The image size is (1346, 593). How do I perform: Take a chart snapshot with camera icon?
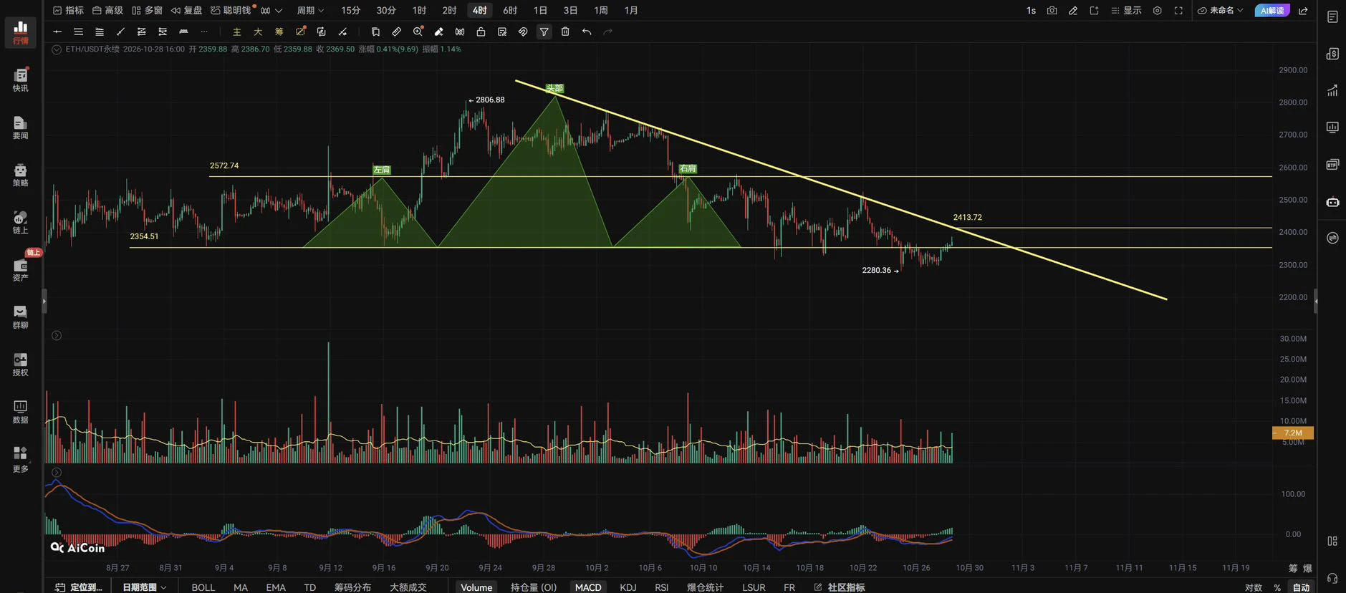coord(1052,11)
